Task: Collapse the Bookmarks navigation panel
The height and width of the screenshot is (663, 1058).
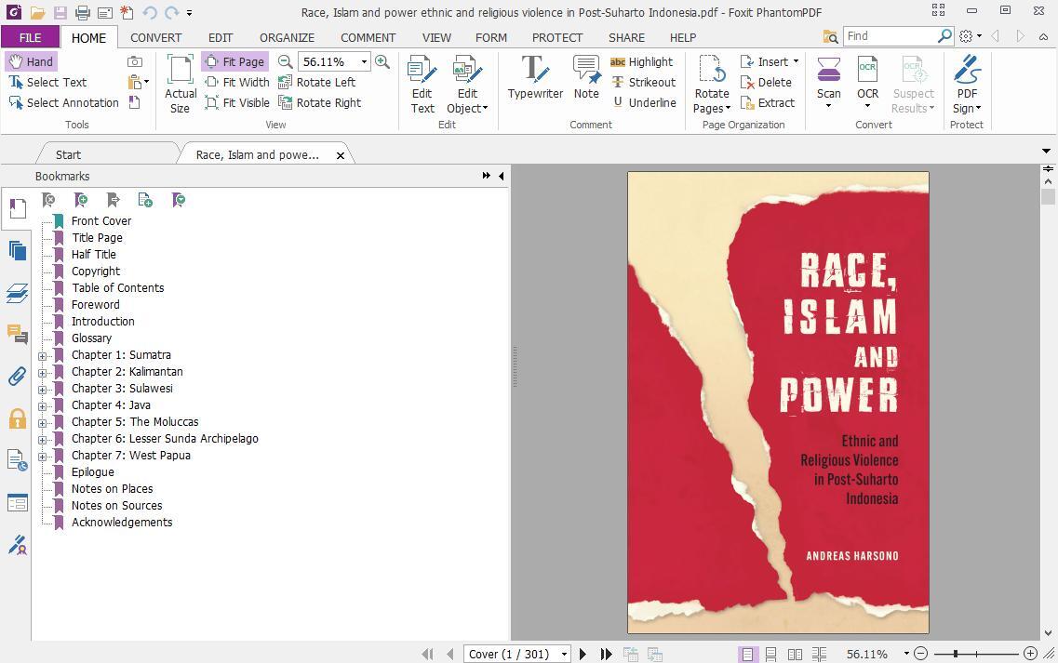Action: click(502, 176)
